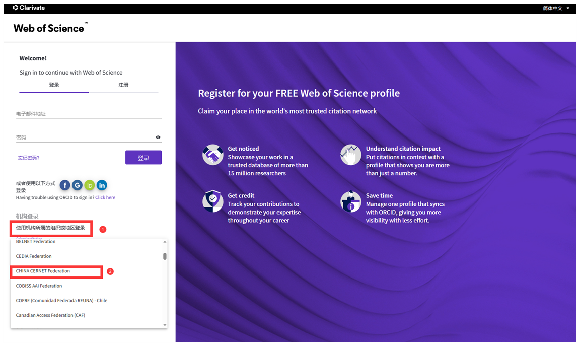The image size is (580, 346).
Task: Open the institution organization select dropdown
Action: (51, 228)
